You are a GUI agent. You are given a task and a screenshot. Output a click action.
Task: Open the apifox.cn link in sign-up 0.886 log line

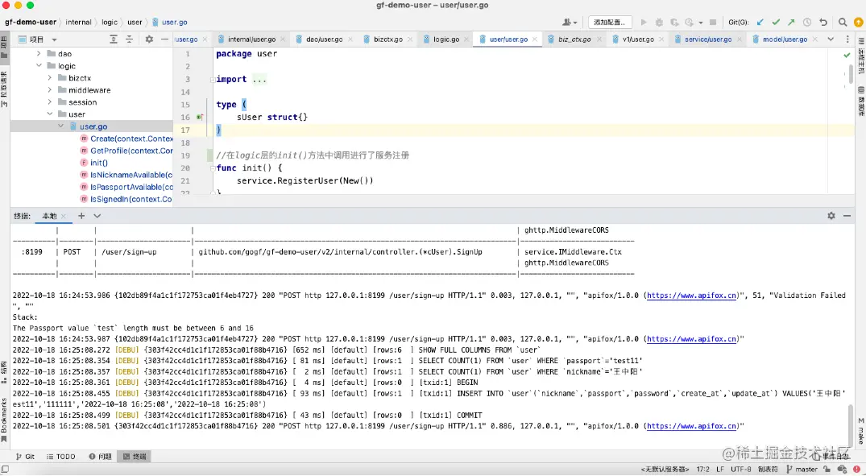click(x=691, y=426)
